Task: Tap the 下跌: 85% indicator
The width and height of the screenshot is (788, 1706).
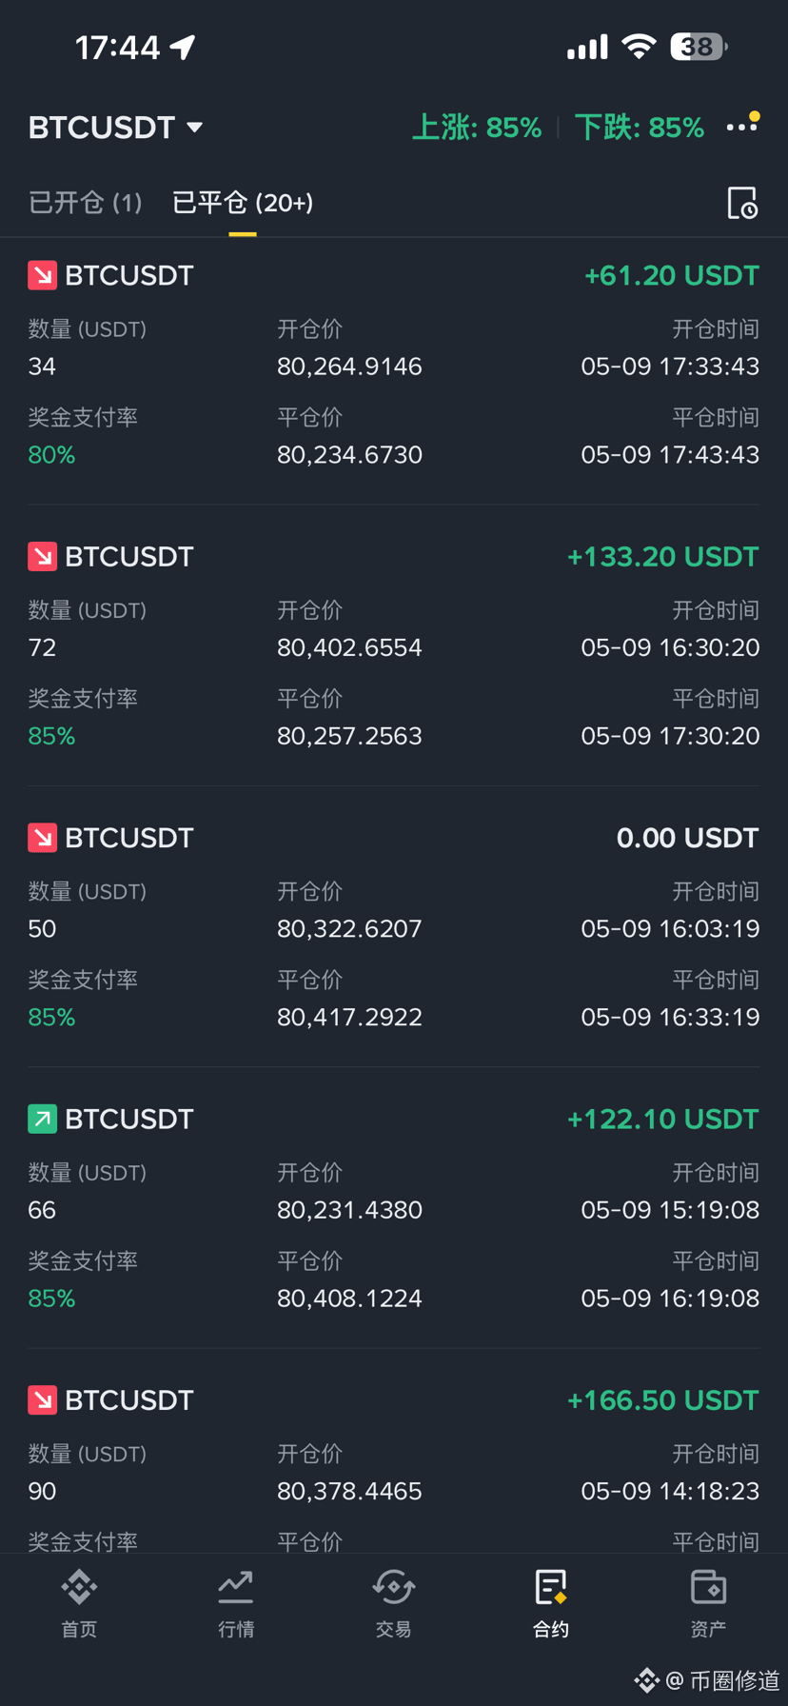Action: click(x=640, y=128)
